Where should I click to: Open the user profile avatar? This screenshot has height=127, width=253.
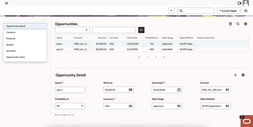click(245, 3)
